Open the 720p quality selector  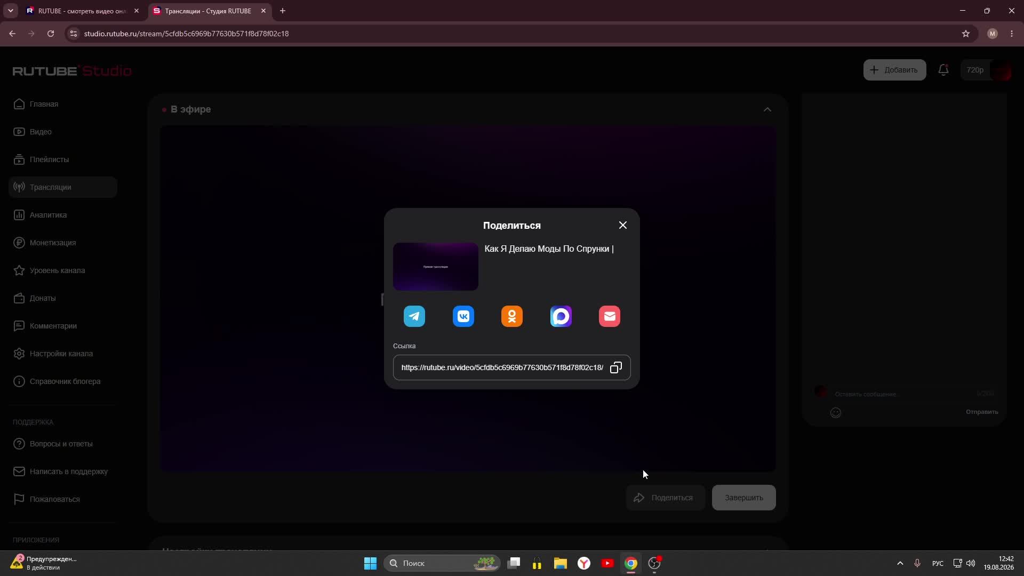click(x=975, y=70)
